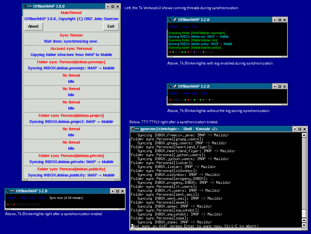Toggle Show Log in the bottom-left Blinkenlights window
Viewport: 311px width, 234px height.
pos(28,198)
